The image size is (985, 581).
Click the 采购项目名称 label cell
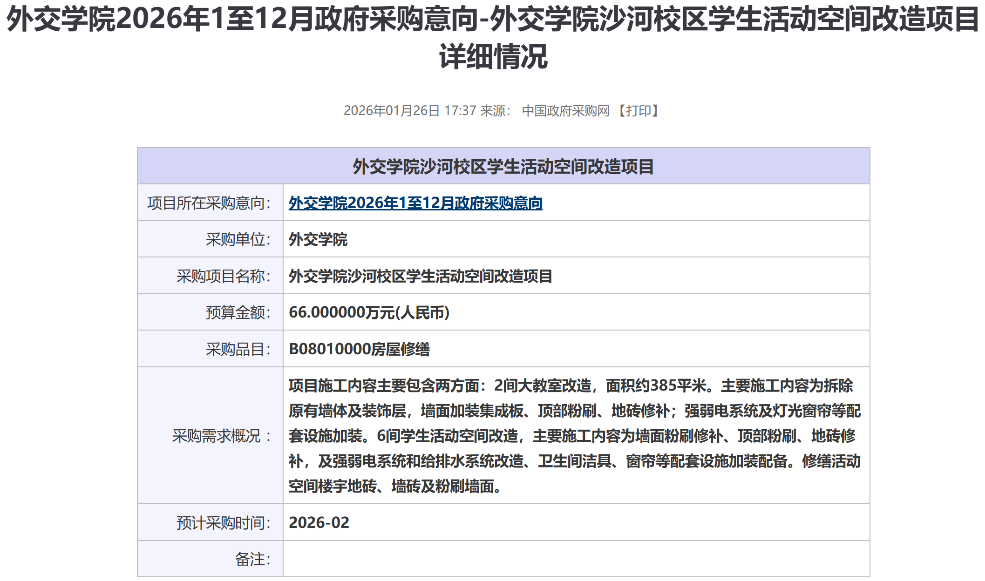click(224, 276)
